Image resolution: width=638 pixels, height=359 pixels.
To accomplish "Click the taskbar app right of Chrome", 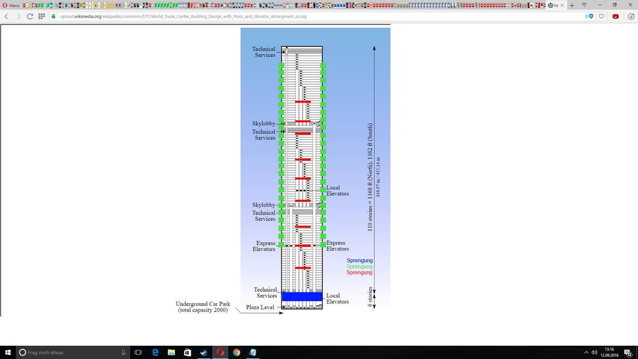I will pos(253,353).
